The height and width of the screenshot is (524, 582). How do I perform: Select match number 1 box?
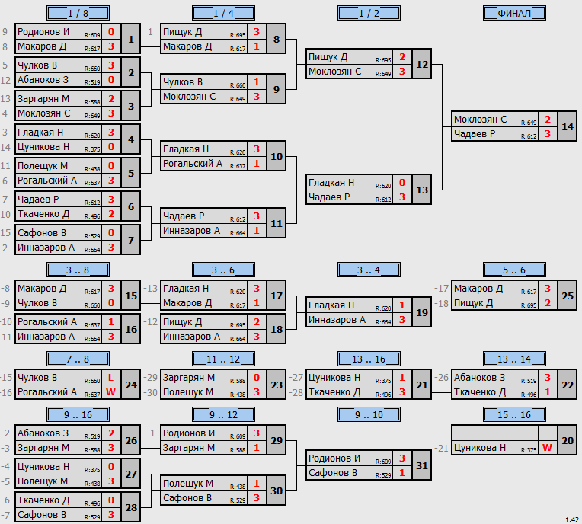pyautogui.click(x=131, y=39)
